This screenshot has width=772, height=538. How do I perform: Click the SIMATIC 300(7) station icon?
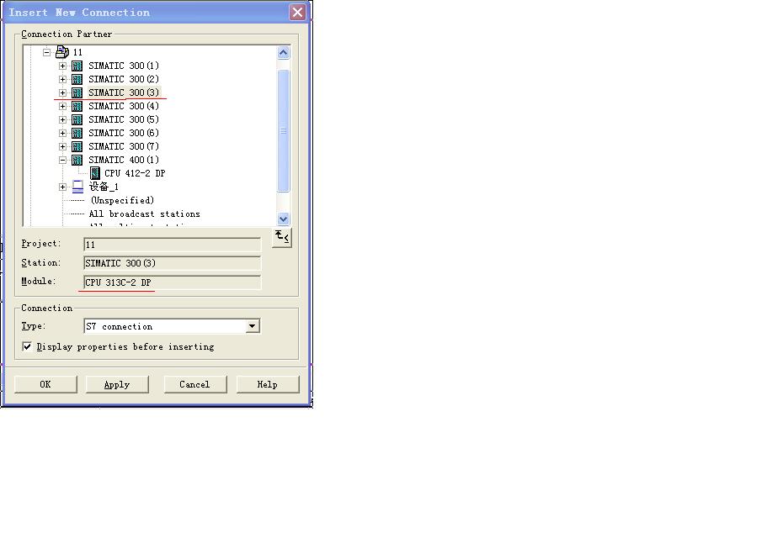pyautogui.click(x=77, y=146)
